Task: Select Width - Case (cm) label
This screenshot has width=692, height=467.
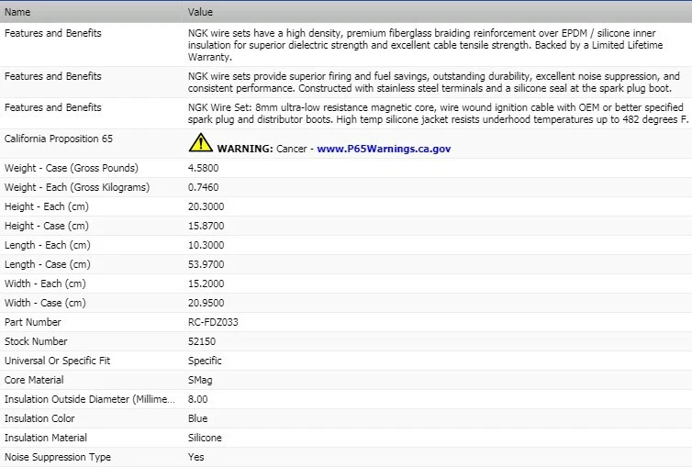Action: [45, 303]
